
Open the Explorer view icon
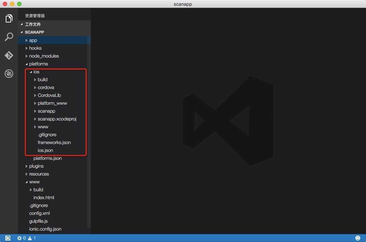pyautogui.click(x=9, y=18)
